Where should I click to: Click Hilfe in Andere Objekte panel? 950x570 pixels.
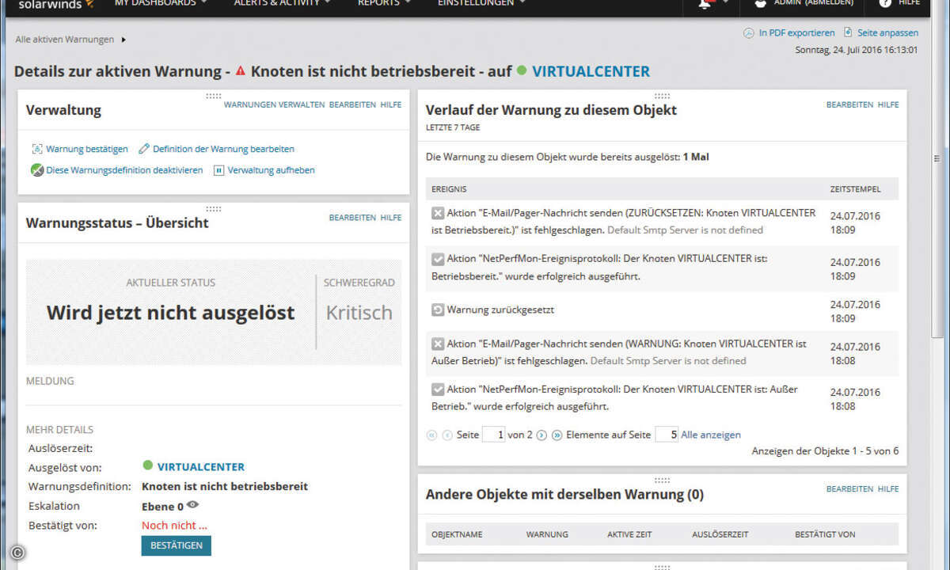[888, 489]
